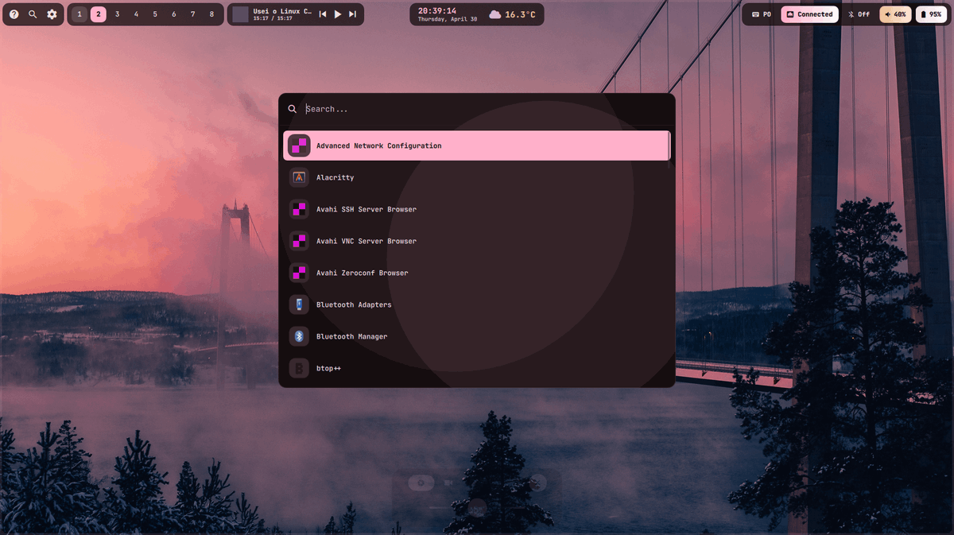
Task: Skip to the next track
Action: pyautogui.click(x=352, y=14)
